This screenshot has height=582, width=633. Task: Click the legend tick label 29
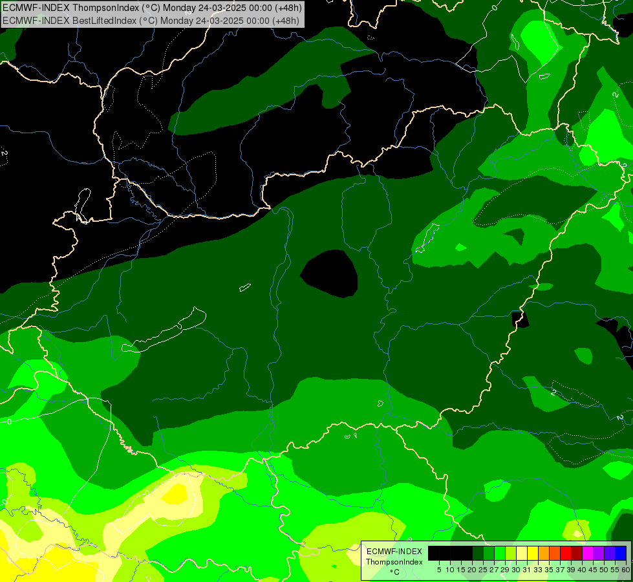coord(505,570)
